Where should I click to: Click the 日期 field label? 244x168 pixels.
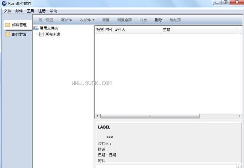pyautogui.click(x=108, y=155)
